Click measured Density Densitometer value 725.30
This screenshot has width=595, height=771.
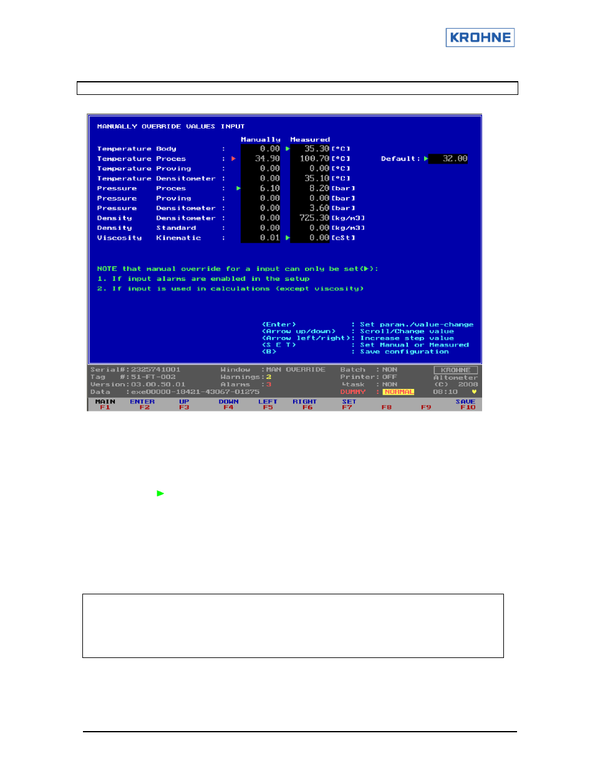pyautogui.click(x=311, y=218)
